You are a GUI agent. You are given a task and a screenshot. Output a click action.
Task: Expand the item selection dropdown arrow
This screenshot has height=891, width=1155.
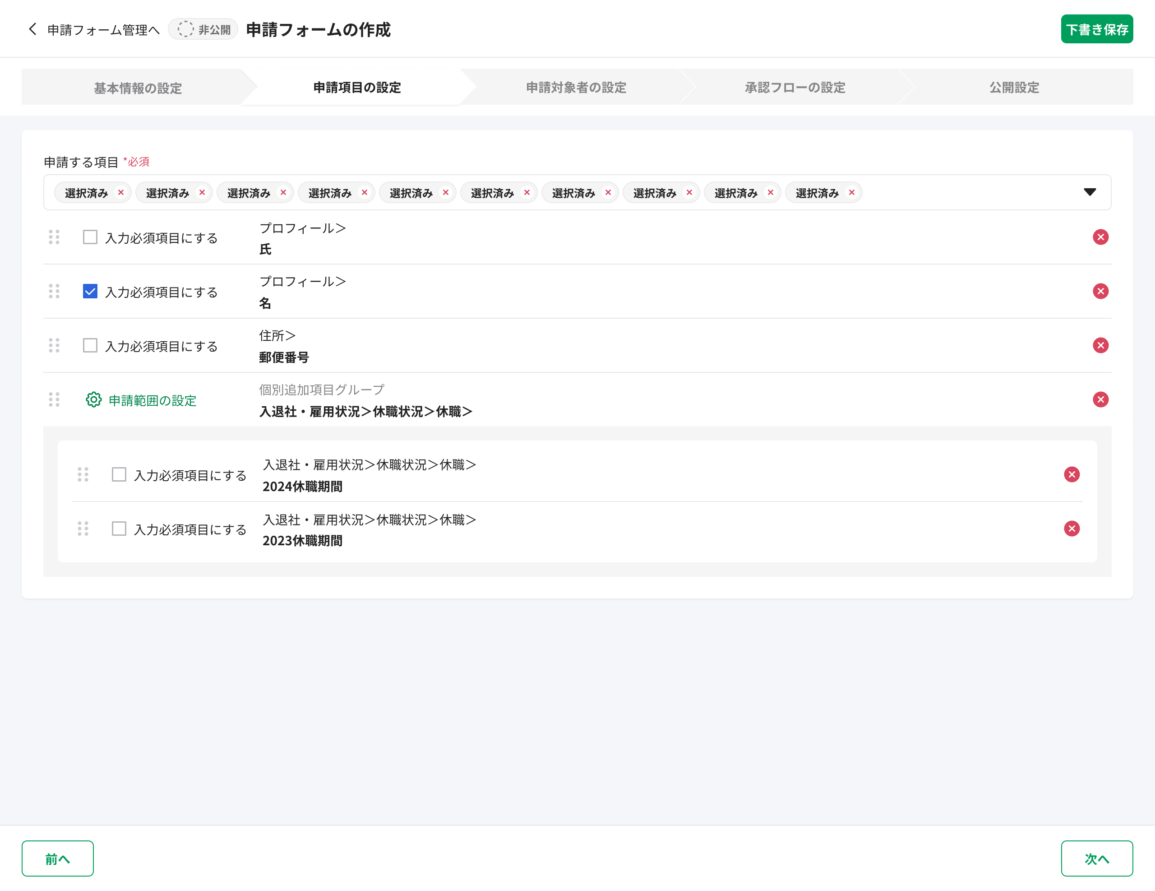point(1090,193)
